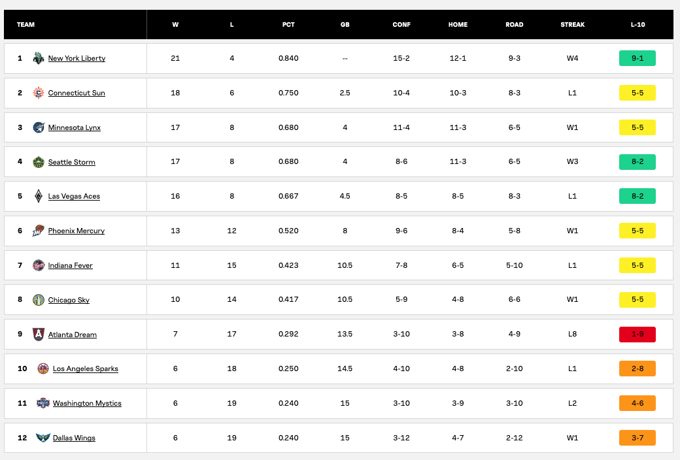Click the Minnesota Lynx team logo
Screen dimensions: 680x460
click(x=39, y=127)
